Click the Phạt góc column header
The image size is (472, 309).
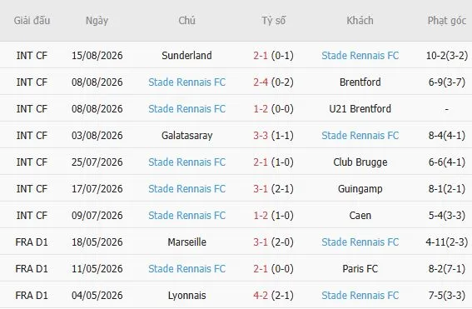click(447, 21)
